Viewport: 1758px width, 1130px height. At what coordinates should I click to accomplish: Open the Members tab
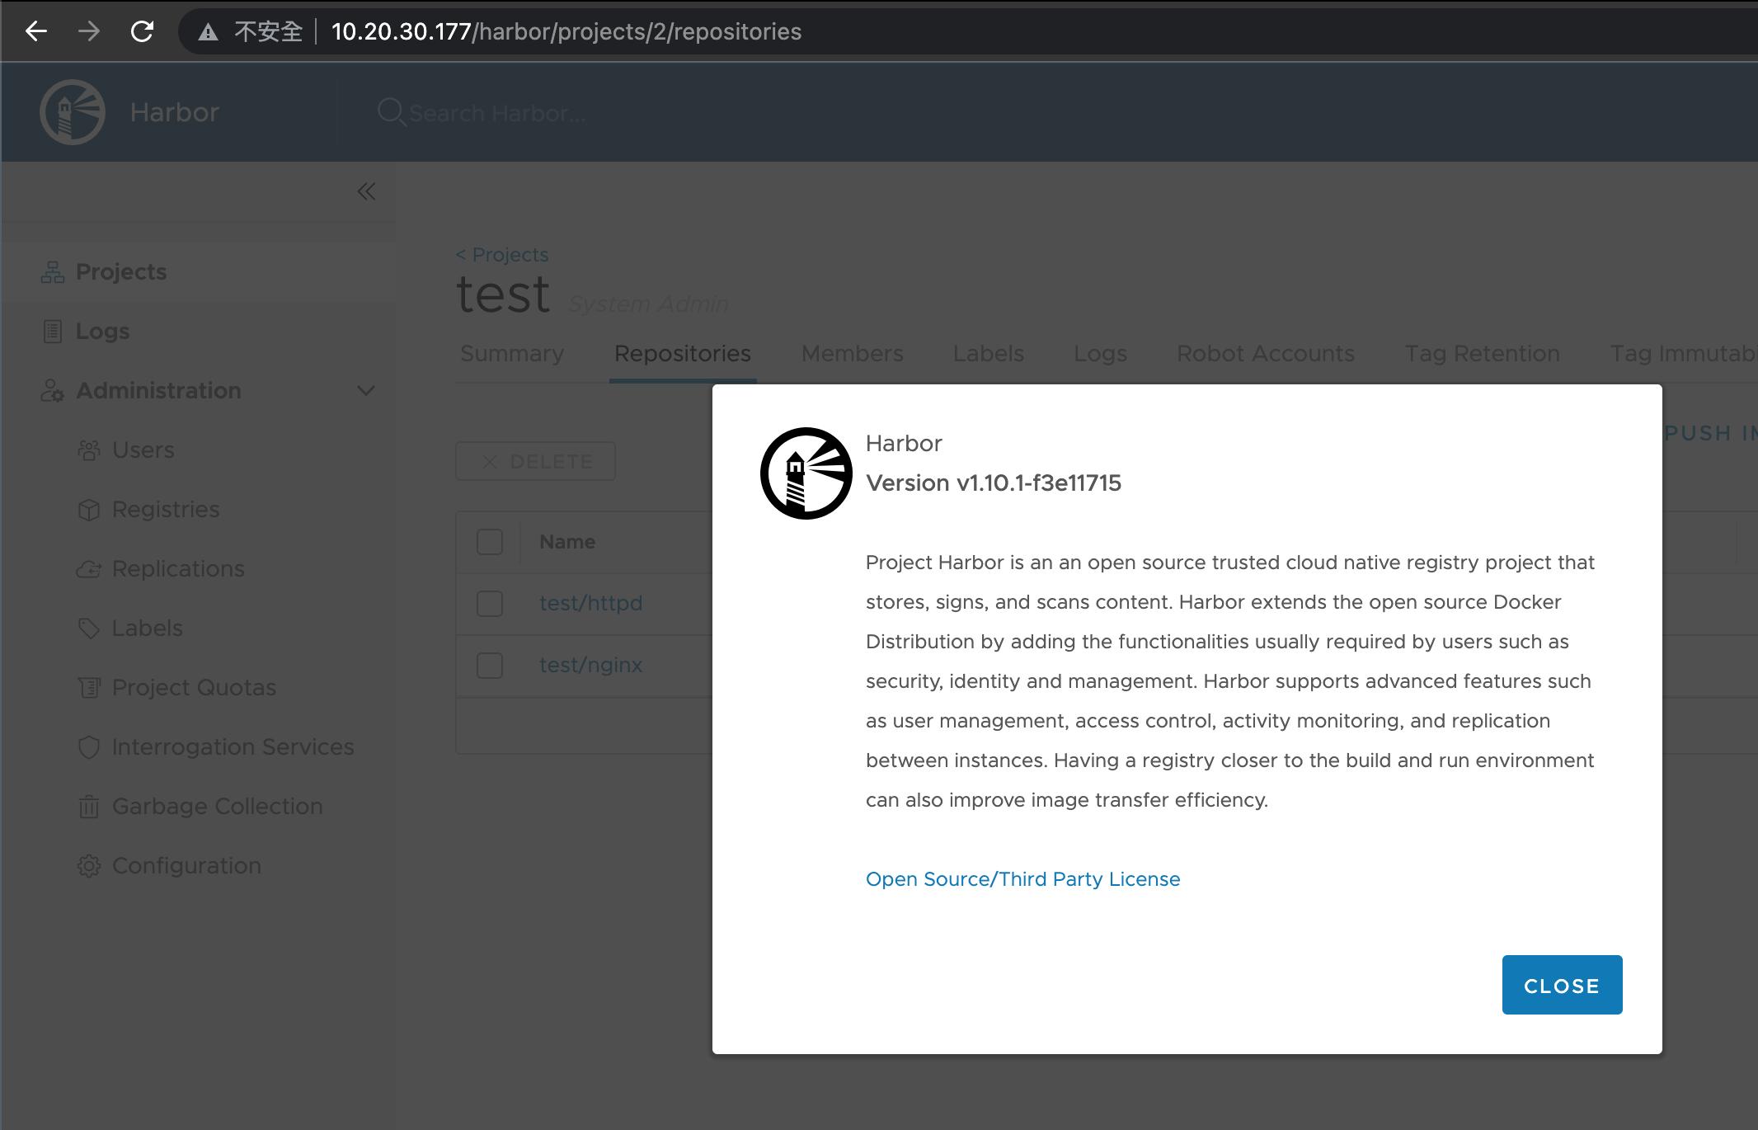853,354
